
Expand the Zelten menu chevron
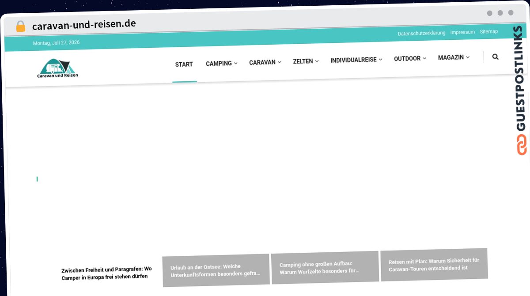317,61
